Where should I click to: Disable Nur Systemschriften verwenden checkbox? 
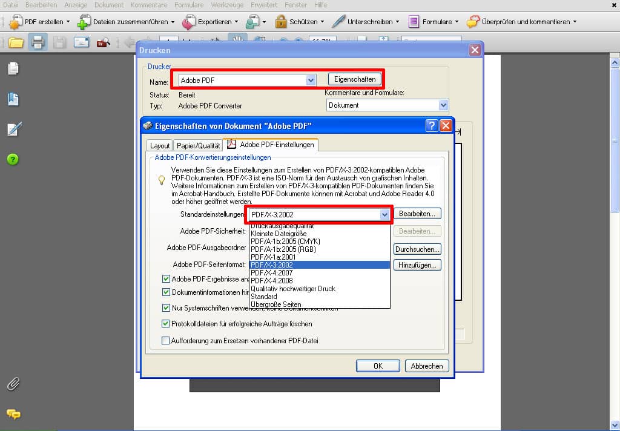(x=167, y=308)
